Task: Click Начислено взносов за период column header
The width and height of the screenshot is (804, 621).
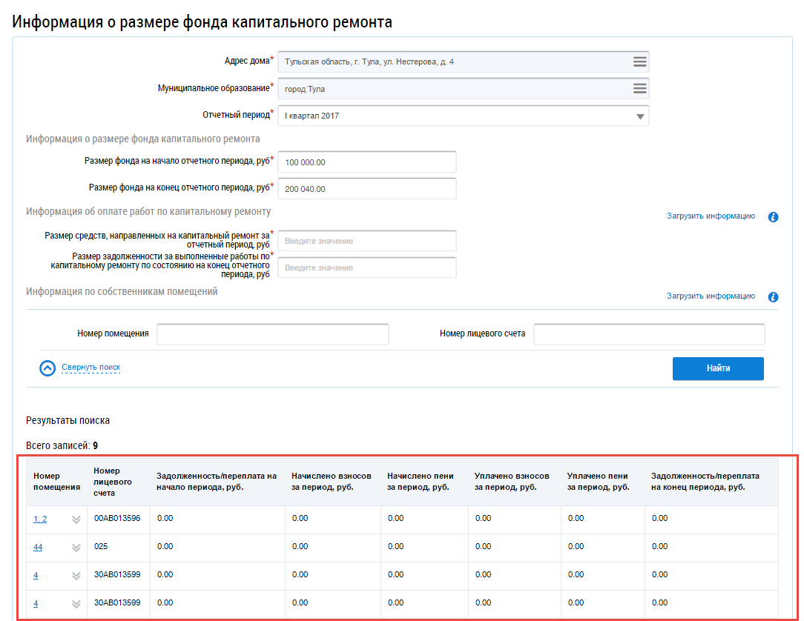Action: 332,482
